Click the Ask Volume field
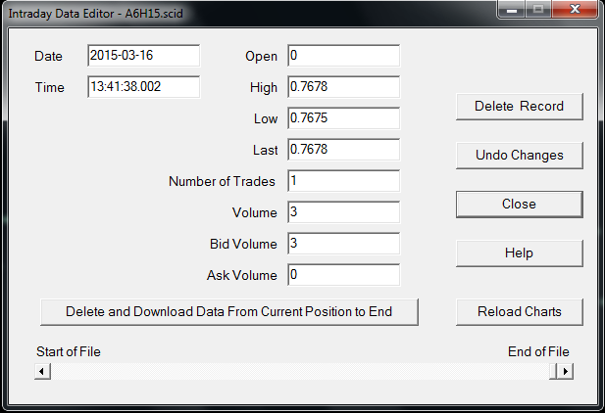 click(x=343, y=275)
